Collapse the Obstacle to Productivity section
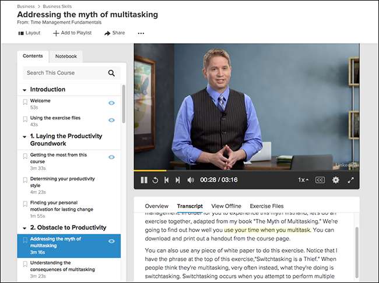This screenshot has height=283, width=379. point(24,228)
